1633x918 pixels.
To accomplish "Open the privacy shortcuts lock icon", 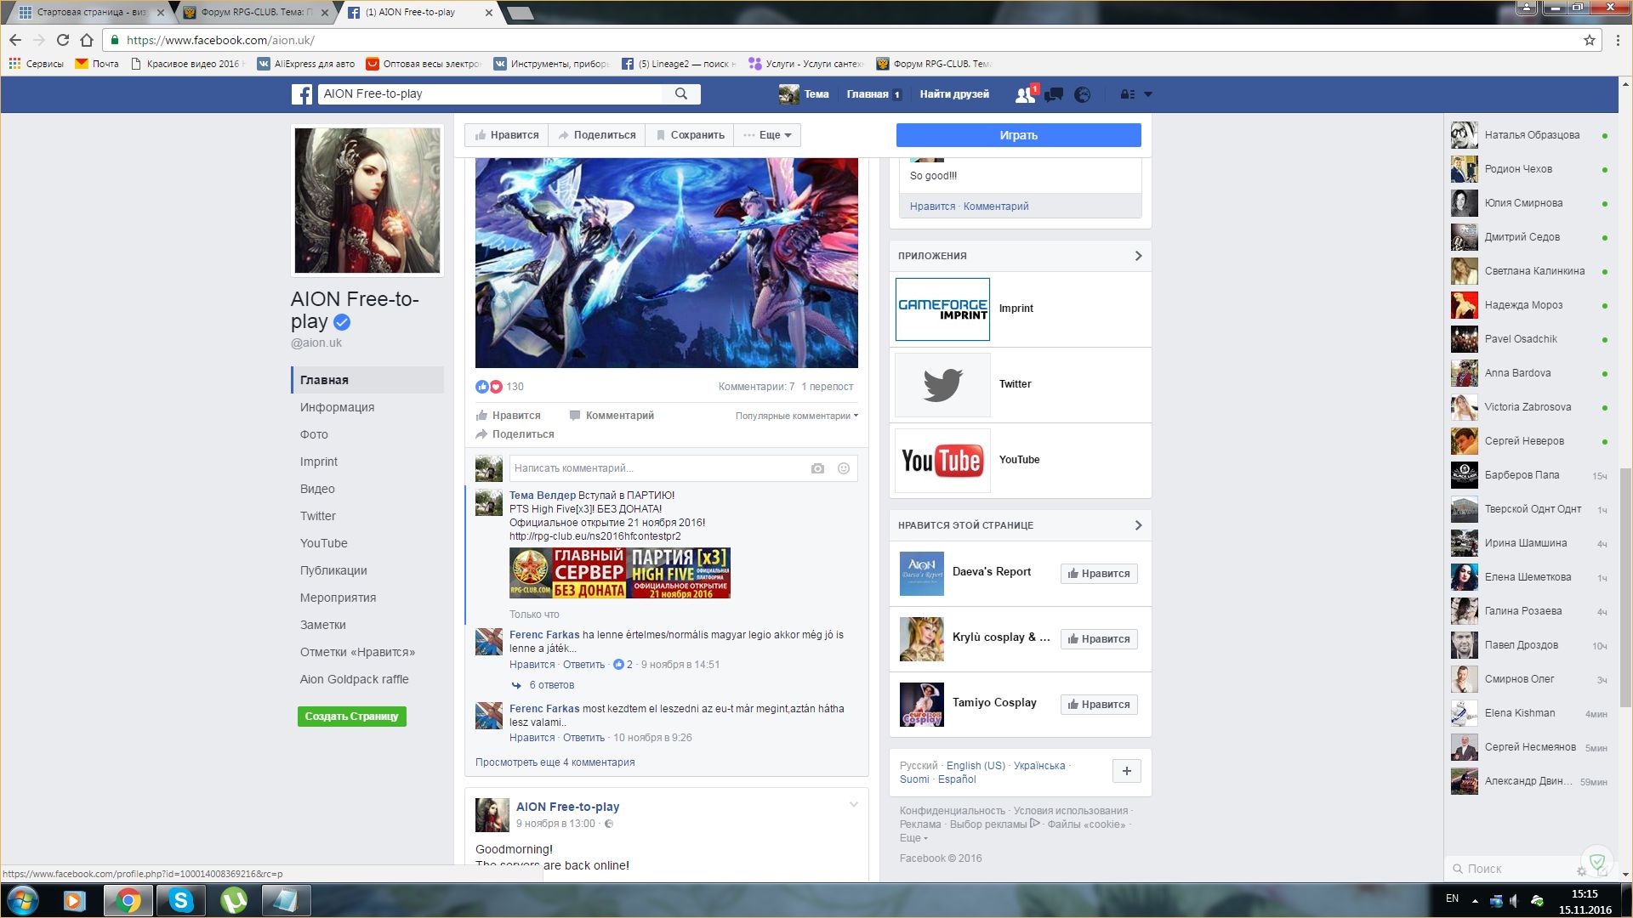I will 1128,94.
